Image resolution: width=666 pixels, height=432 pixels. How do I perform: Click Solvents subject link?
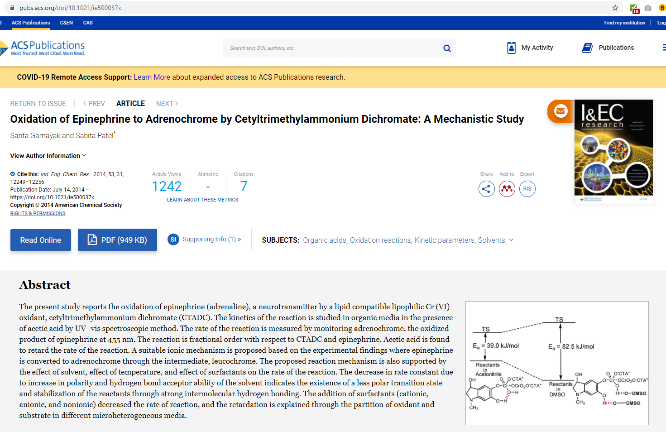[x=492, y=240]
